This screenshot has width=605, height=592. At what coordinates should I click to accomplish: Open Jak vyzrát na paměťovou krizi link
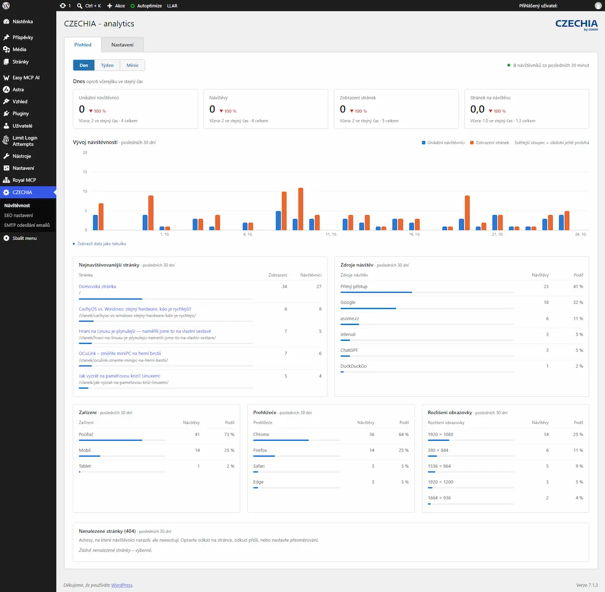[119, 376]
